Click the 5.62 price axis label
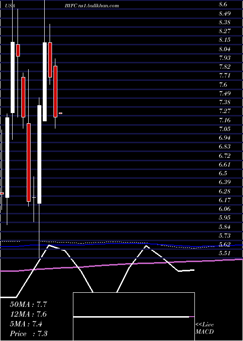 click(225, 245)
